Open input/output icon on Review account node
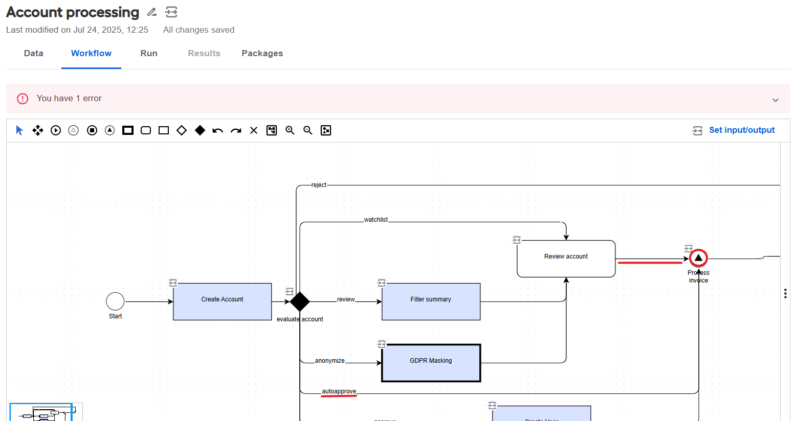Viewport: 795px width, 421px height. [x=517, y=240]
